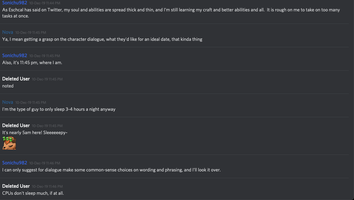Click Deleted User name above "noted"
This screenshot has height=200, width=354.
pos(16,79)
